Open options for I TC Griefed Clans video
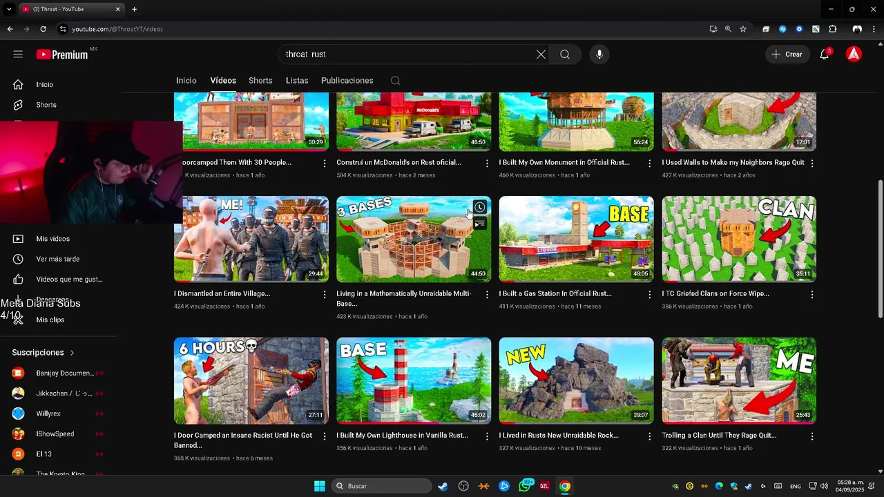884x497 pixels. point(812,295)
